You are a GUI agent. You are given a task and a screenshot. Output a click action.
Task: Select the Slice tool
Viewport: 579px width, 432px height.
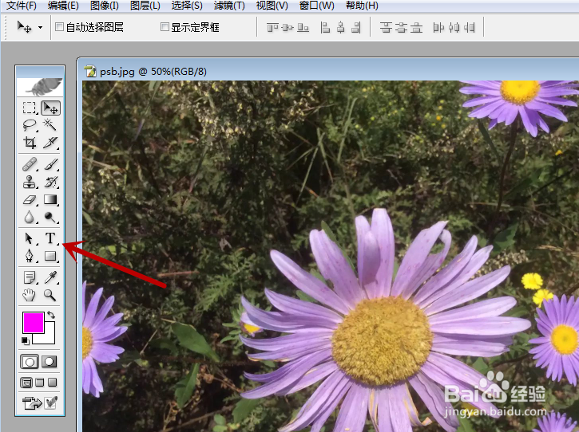tap(50, 143)
